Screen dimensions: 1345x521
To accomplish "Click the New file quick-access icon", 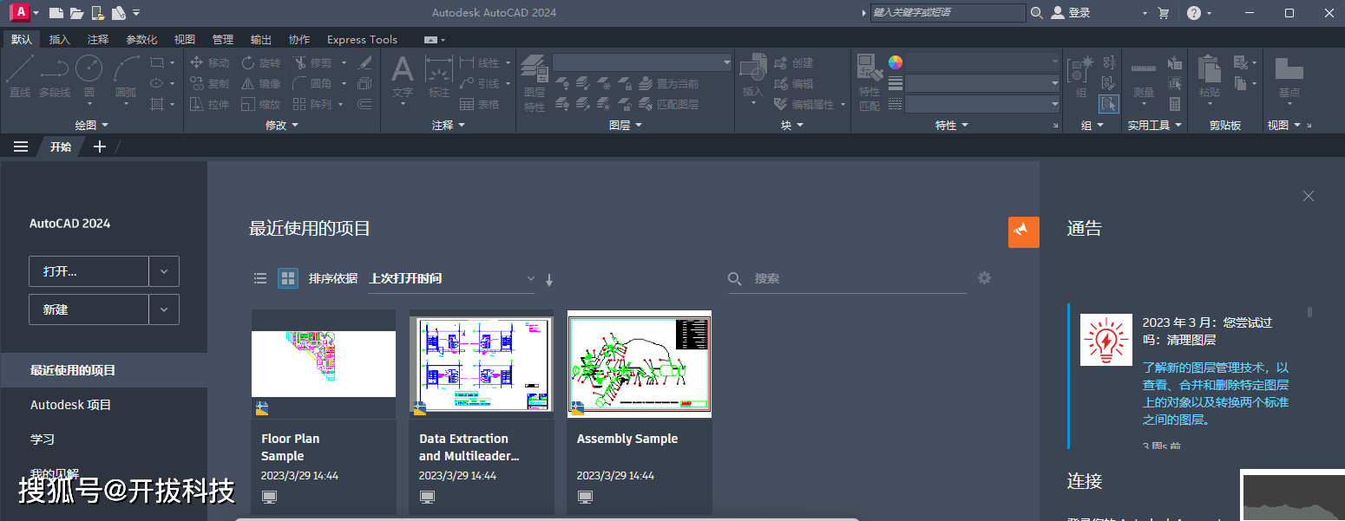I will click(x=56, y=13).
